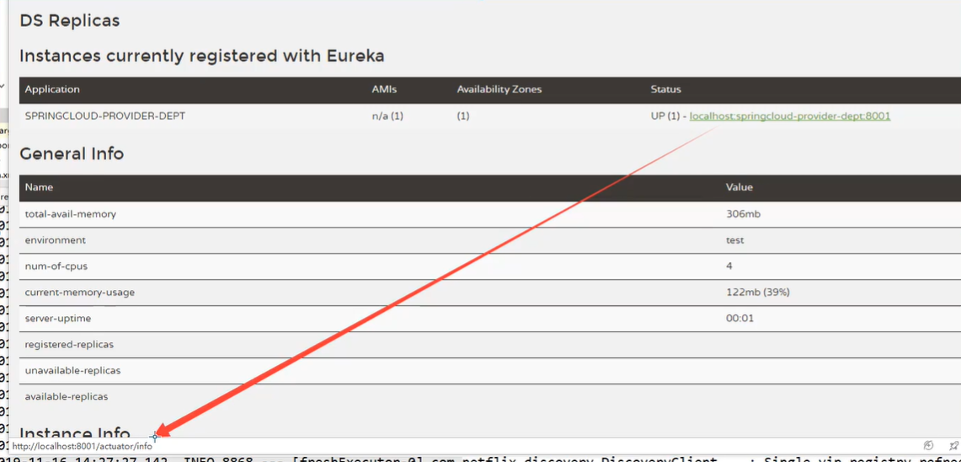Select the n/a (1) AMIs cell
This screenshot has height=462, width=961.
coord(387,115)
